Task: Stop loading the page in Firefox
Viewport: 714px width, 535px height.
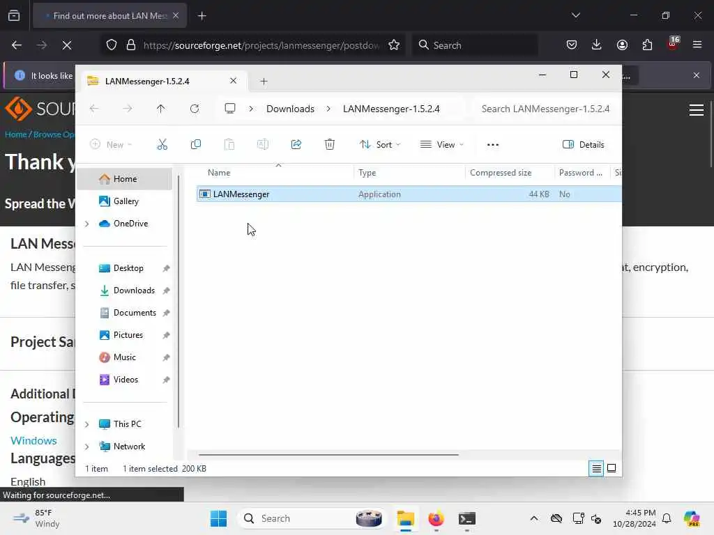Action: [x=67, y=45]
